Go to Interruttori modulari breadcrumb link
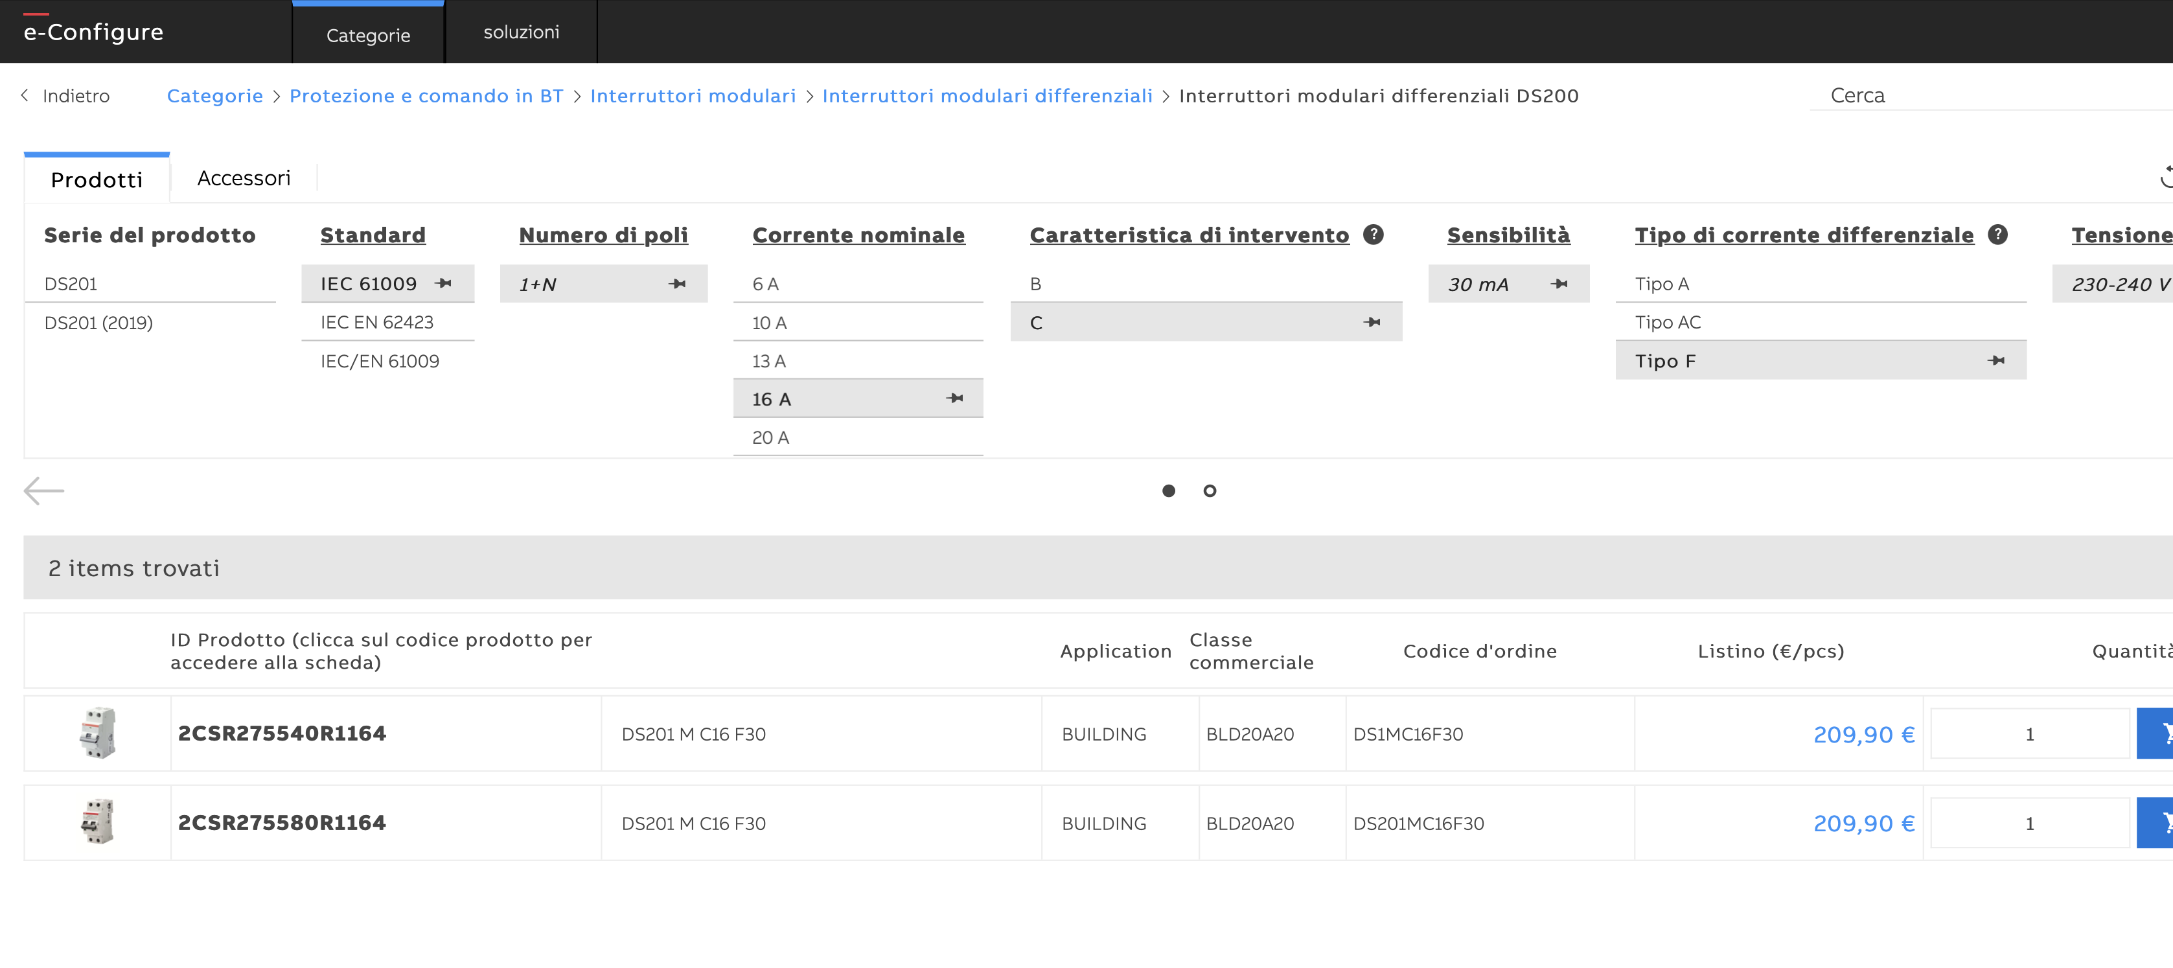2173x968 pixels. tap(693, 96)
